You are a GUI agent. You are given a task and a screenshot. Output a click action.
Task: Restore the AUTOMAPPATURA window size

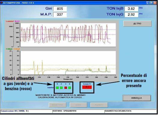(x=151, y=3)
